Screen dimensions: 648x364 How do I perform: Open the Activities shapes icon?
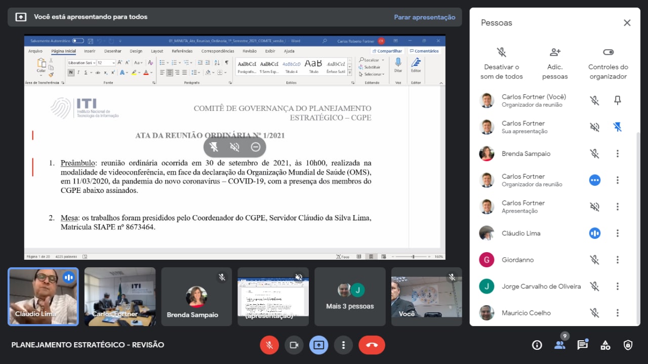(x=605, y=345)
